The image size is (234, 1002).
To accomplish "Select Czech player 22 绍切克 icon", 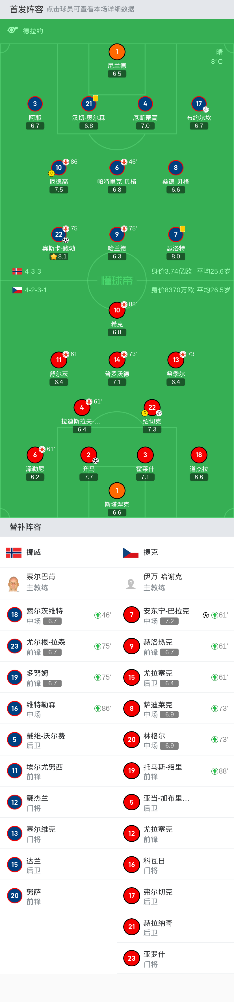I will tap(152, 407).
